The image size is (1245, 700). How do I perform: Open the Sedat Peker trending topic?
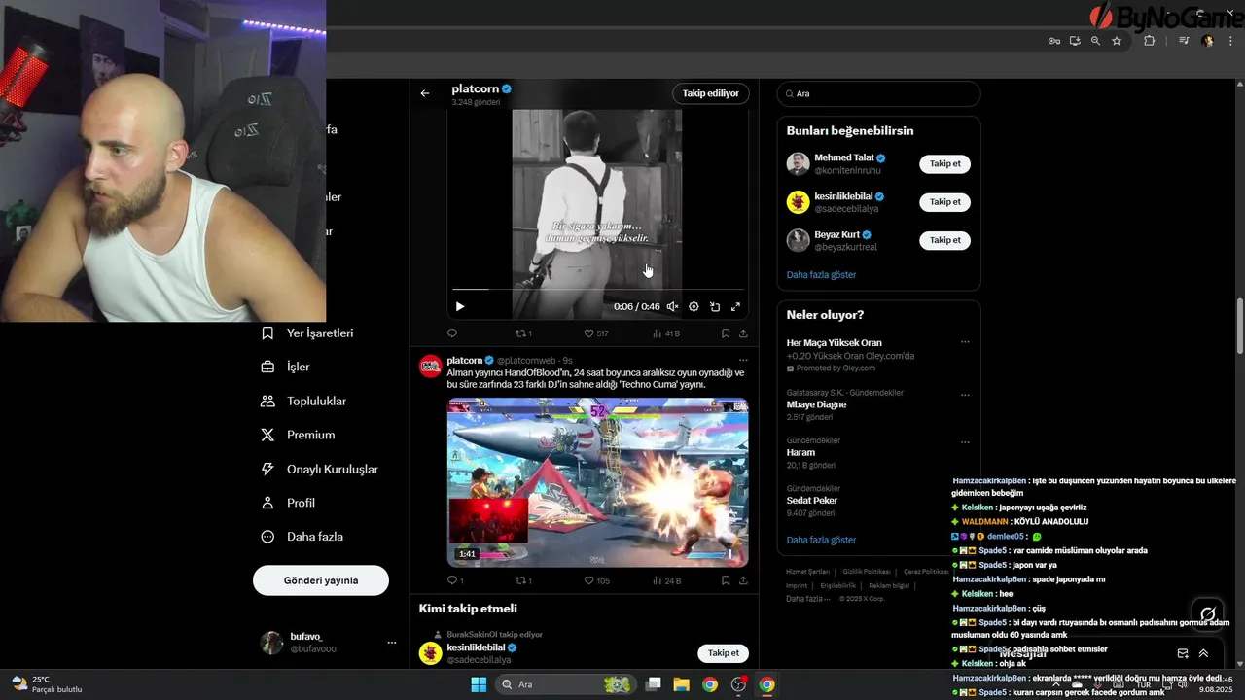(812, 501)
